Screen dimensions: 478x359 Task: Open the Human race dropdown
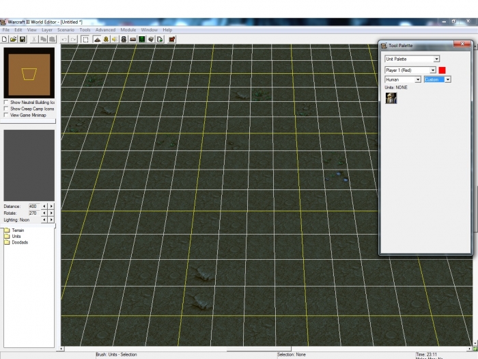403,80
